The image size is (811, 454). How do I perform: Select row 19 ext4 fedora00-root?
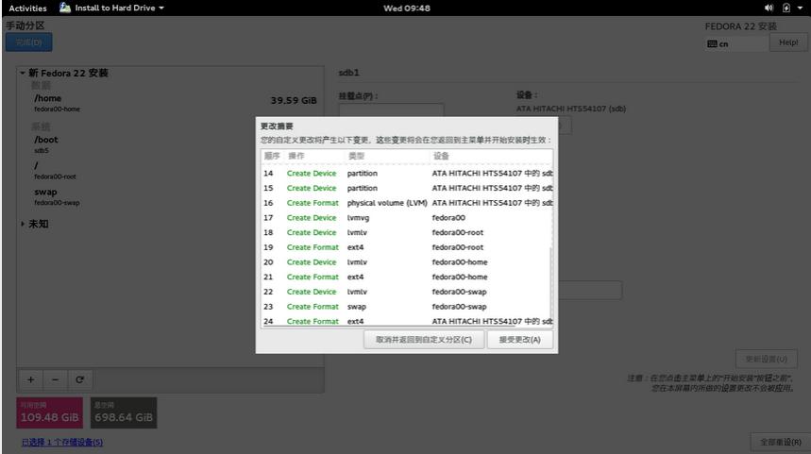click(407, 247)
